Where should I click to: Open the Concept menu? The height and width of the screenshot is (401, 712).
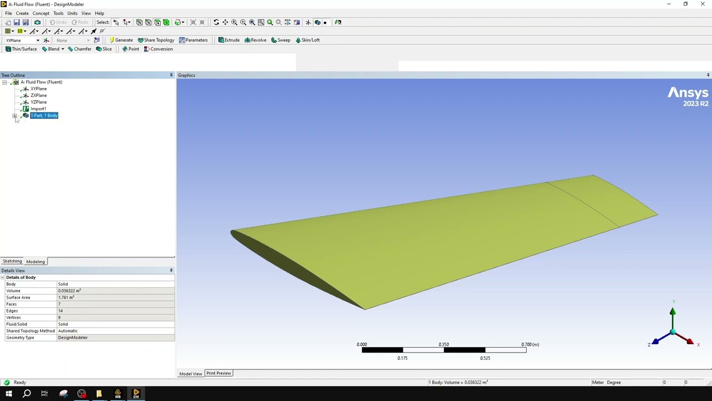[x=41, y=13]
